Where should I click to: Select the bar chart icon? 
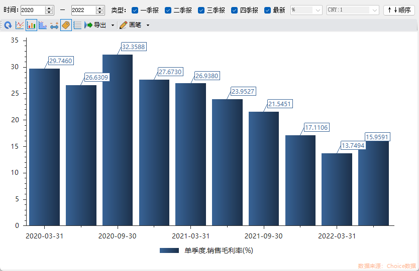[31, 25]
